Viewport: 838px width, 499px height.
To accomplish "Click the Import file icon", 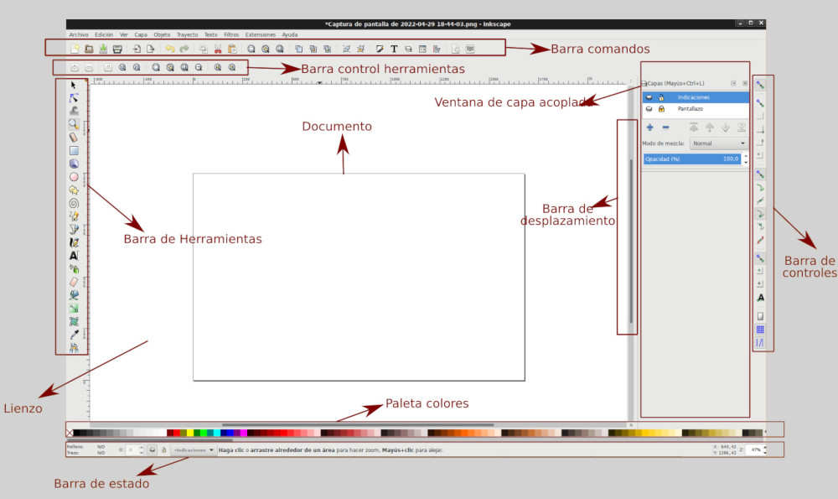I will (137, 49).
